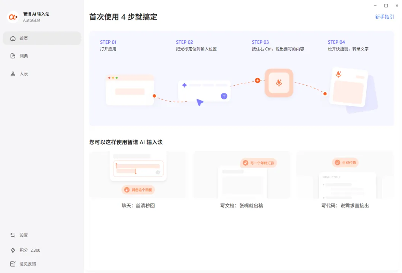This screenshot has height=273, width=402.
Task: Click the 写一个年终汇报 pill button
Action: [258, 163]
